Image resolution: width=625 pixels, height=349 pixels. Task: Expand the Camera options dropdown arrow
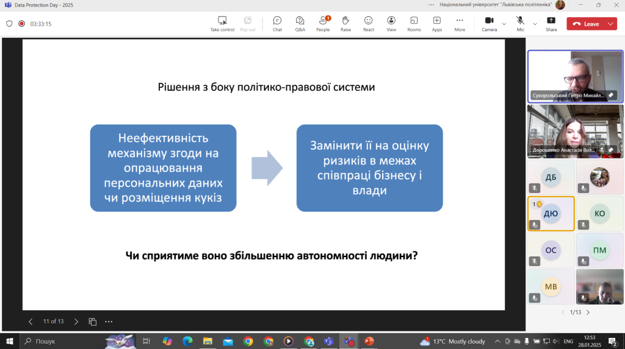pyautogui.click(x=504, y=24)
